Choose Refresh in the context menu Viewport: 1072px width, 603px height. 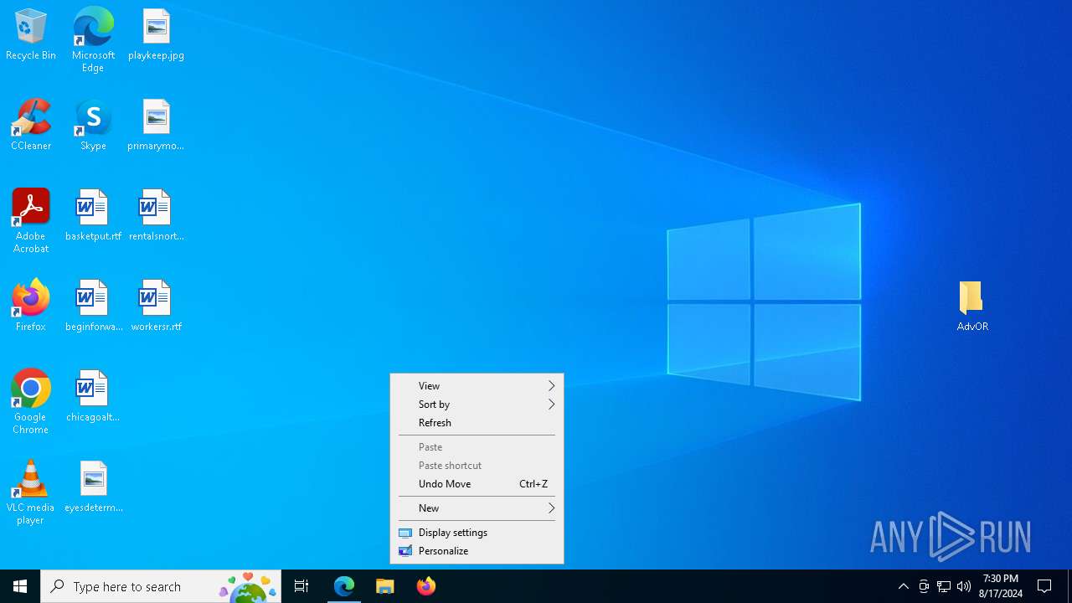(477, 423)
